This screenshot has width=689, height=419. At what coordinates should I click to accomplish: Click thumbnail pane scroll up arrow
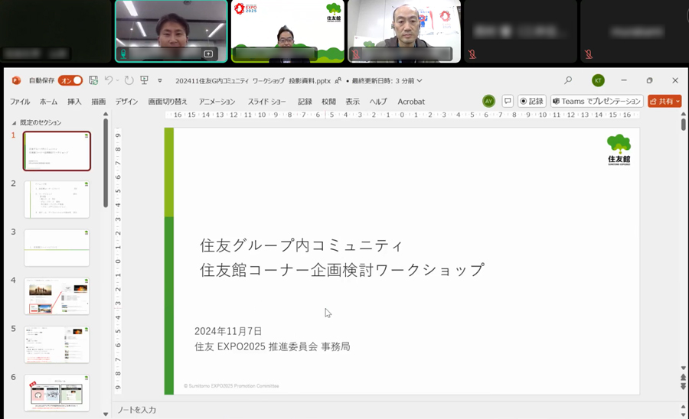tap(106, 114)
